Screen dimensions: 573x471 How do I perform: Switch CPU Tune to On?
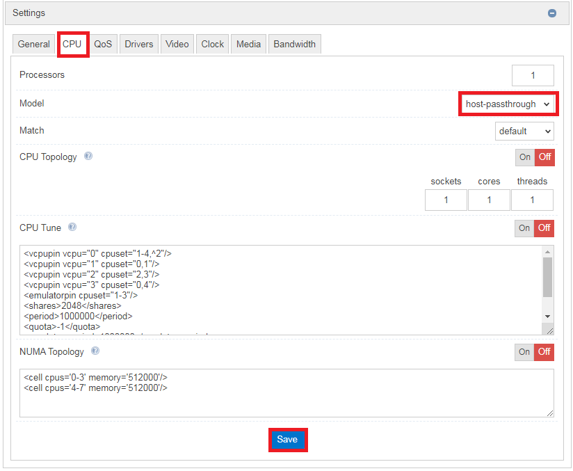click(x=524, y=228)
